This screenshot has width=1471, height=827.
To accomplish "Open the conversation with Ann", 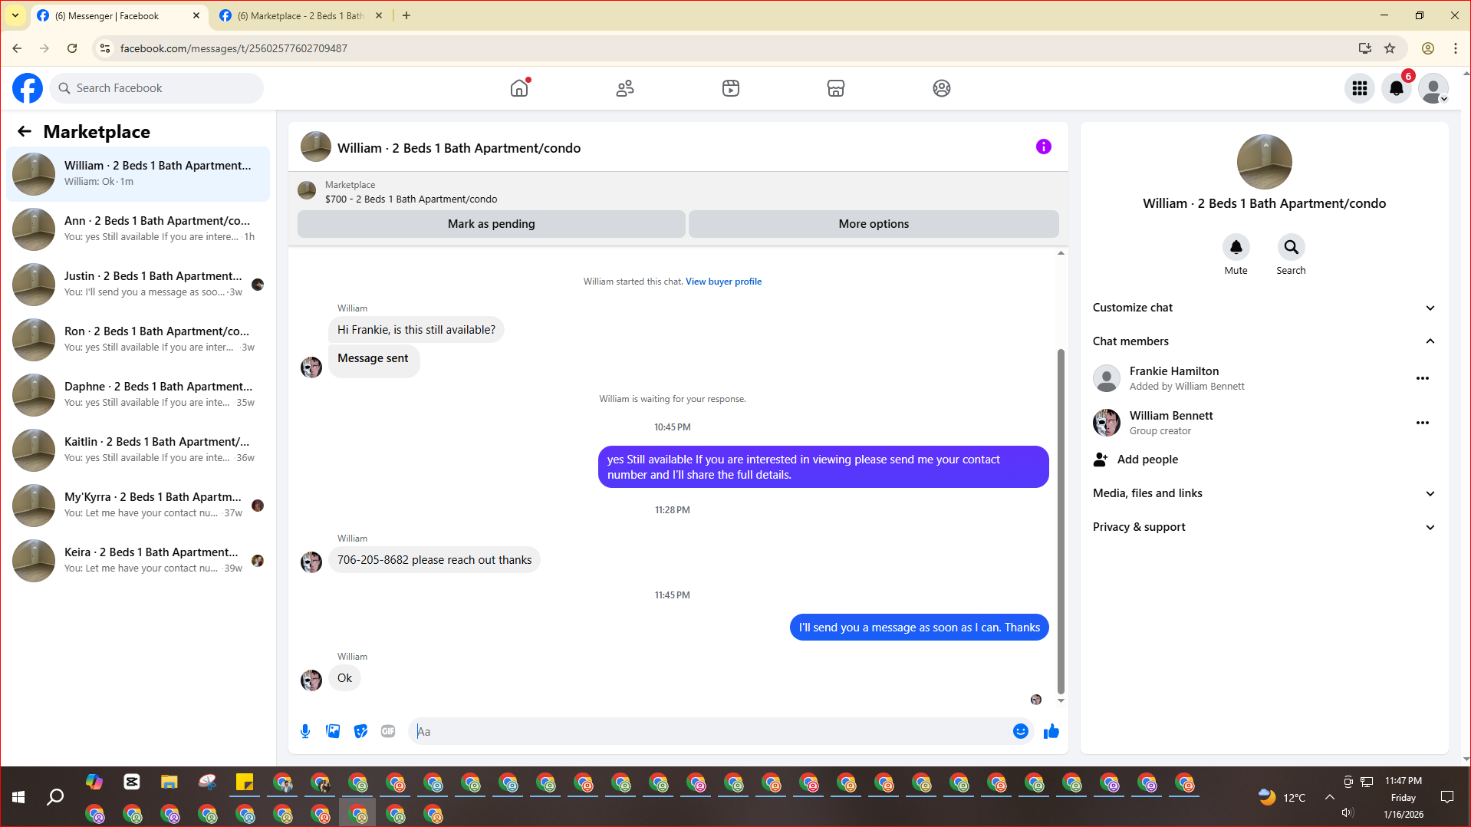I will coord(138,229).
